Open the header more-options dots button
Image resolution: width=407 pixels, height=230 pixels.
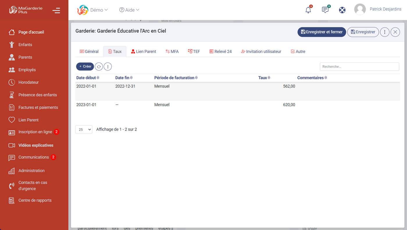coord(385,32)
